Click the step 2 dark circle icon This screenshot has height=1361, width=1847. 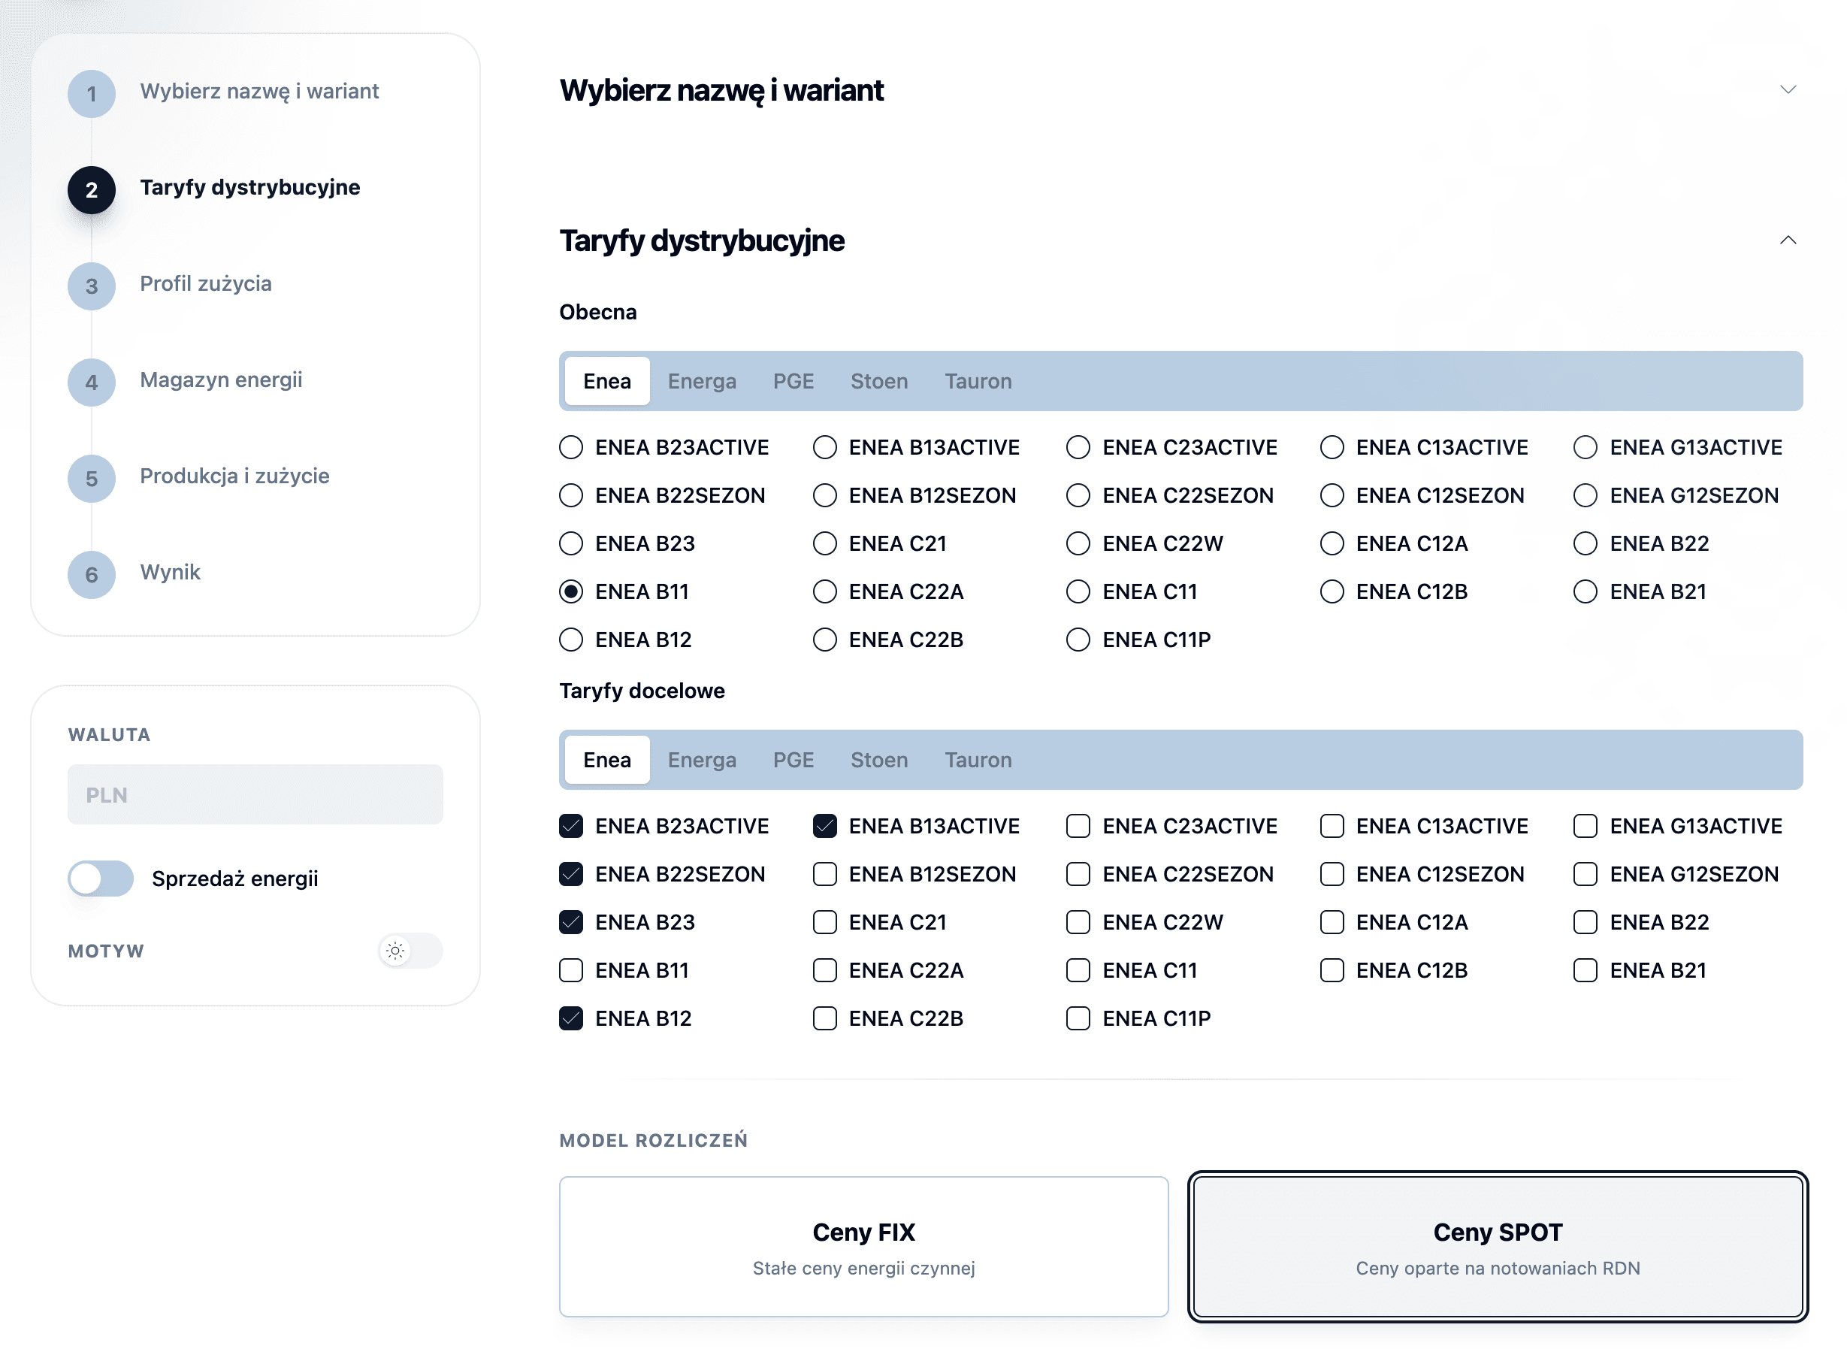(x=92, y=189)
